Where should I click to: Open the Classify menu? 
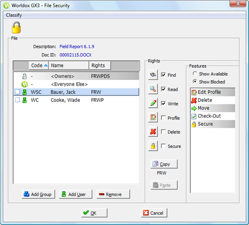click(14, 15)
